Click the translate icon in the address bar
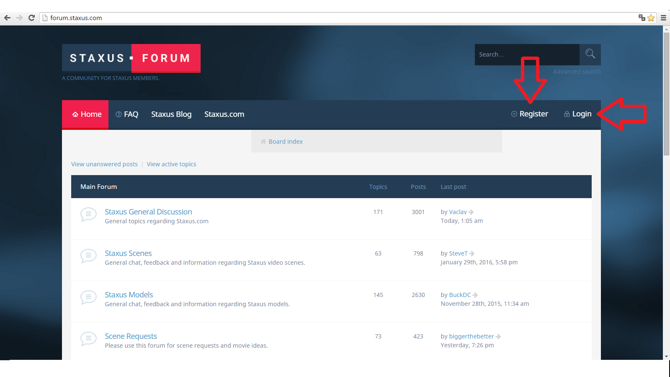 tap(642, 18)
